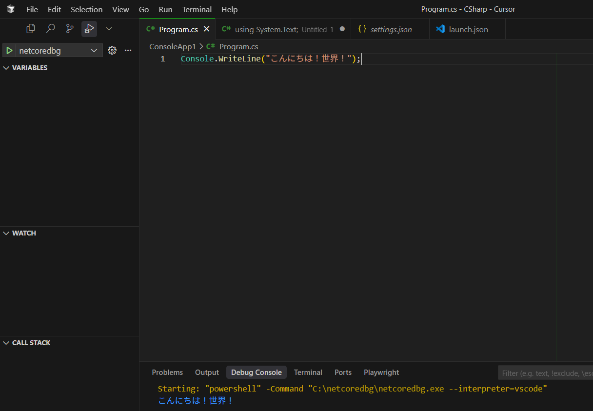Screen dimensions: 593x411
Task: Click ConsoleApp1 in the breadcrumb
Action: tap(172, 47)
